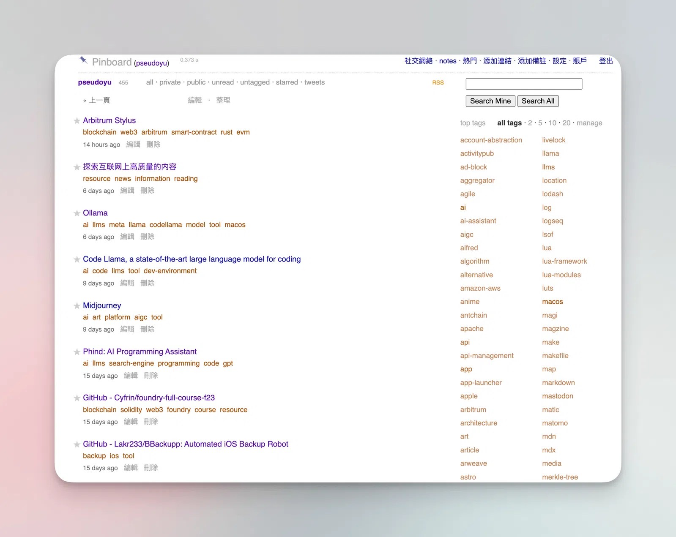
Task: Open mastodon tag in sidebar
Action: coord(558,396)
